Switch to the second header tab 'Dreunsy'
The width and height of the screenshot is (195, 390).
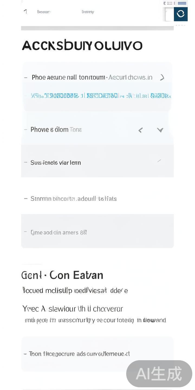88,12
